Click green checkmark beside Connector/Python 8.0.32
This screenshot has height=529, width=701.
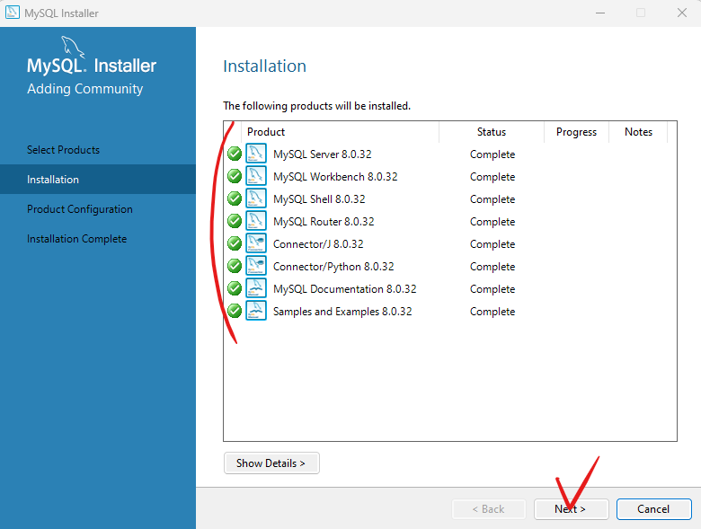(x=235, y=266)
